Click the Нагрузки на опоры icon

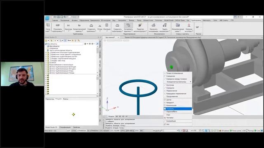(189, 25)
